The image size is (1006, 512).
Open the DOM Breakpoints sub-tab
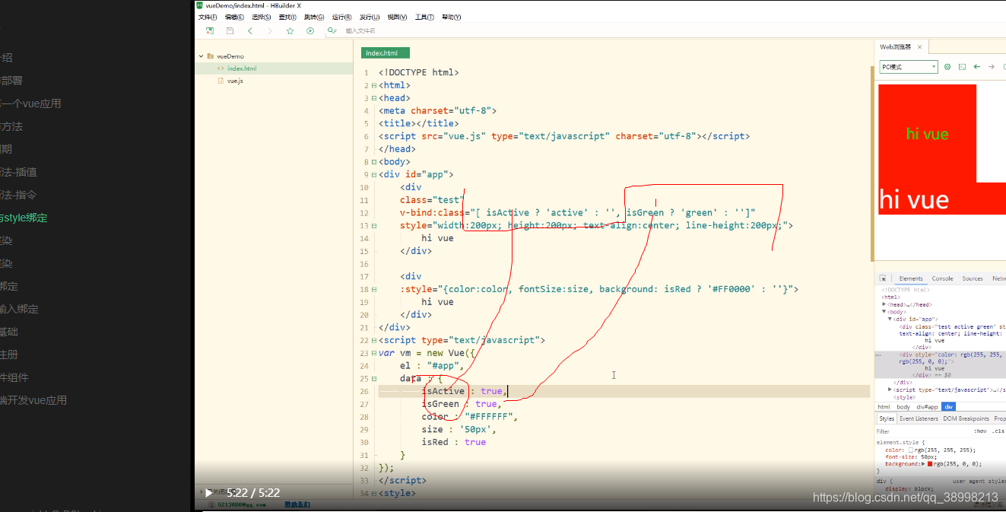coord(966,418)
